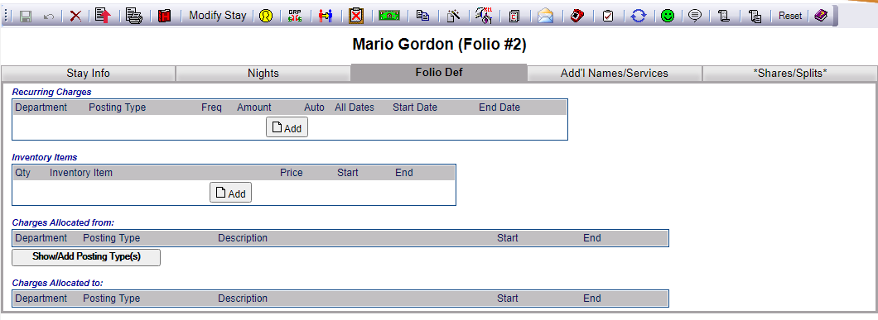Viewport: 878px width, 320px height.
Task: Open the Stay Info tab
Action: click(x=89, y=74)
